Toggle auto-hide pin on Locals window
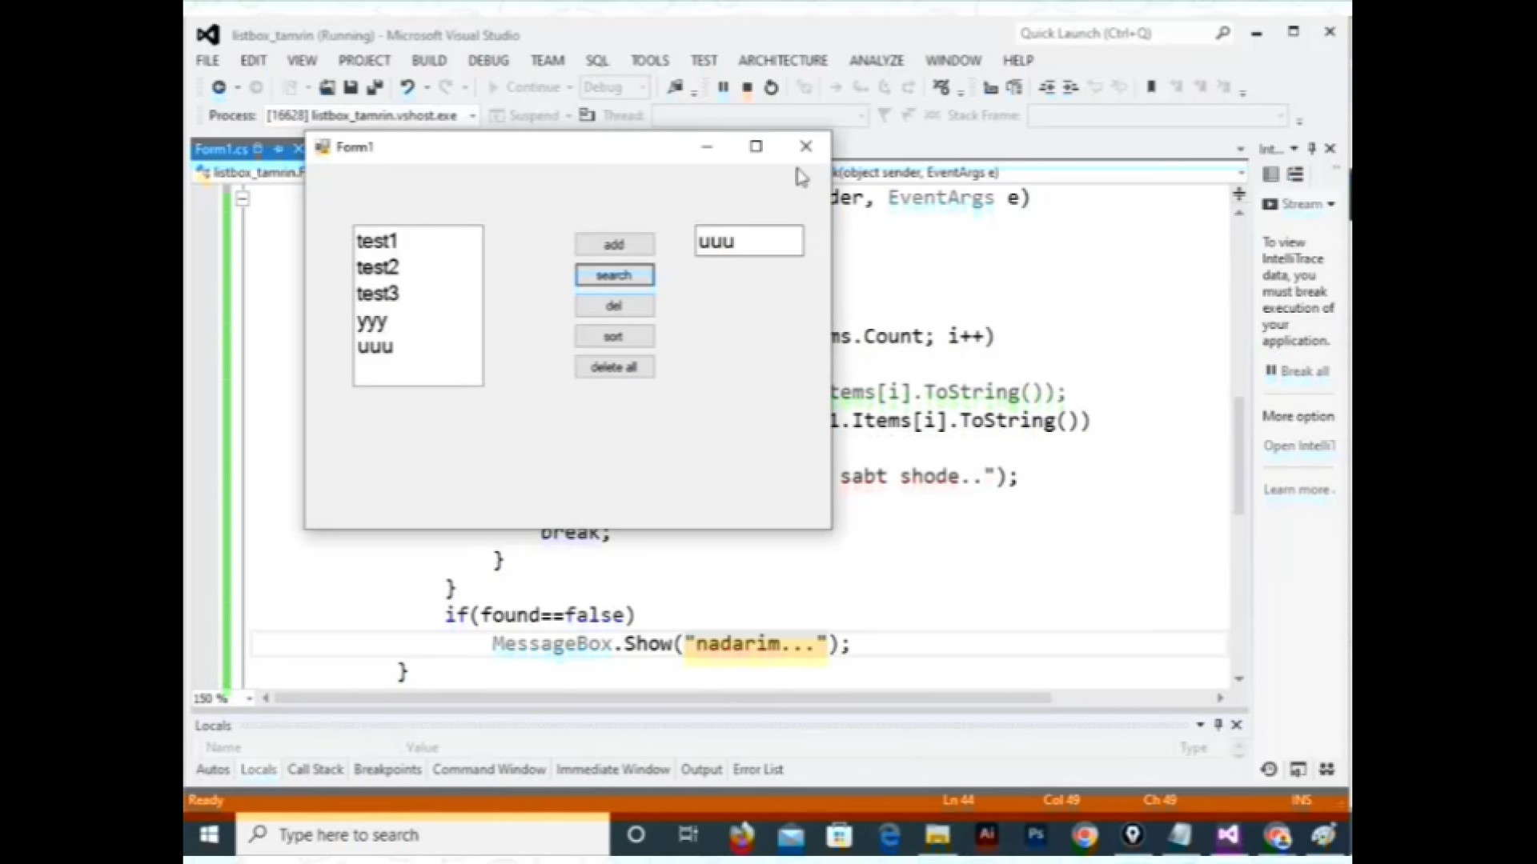Screen dimensions: 1537x864 click(1218, 725)
